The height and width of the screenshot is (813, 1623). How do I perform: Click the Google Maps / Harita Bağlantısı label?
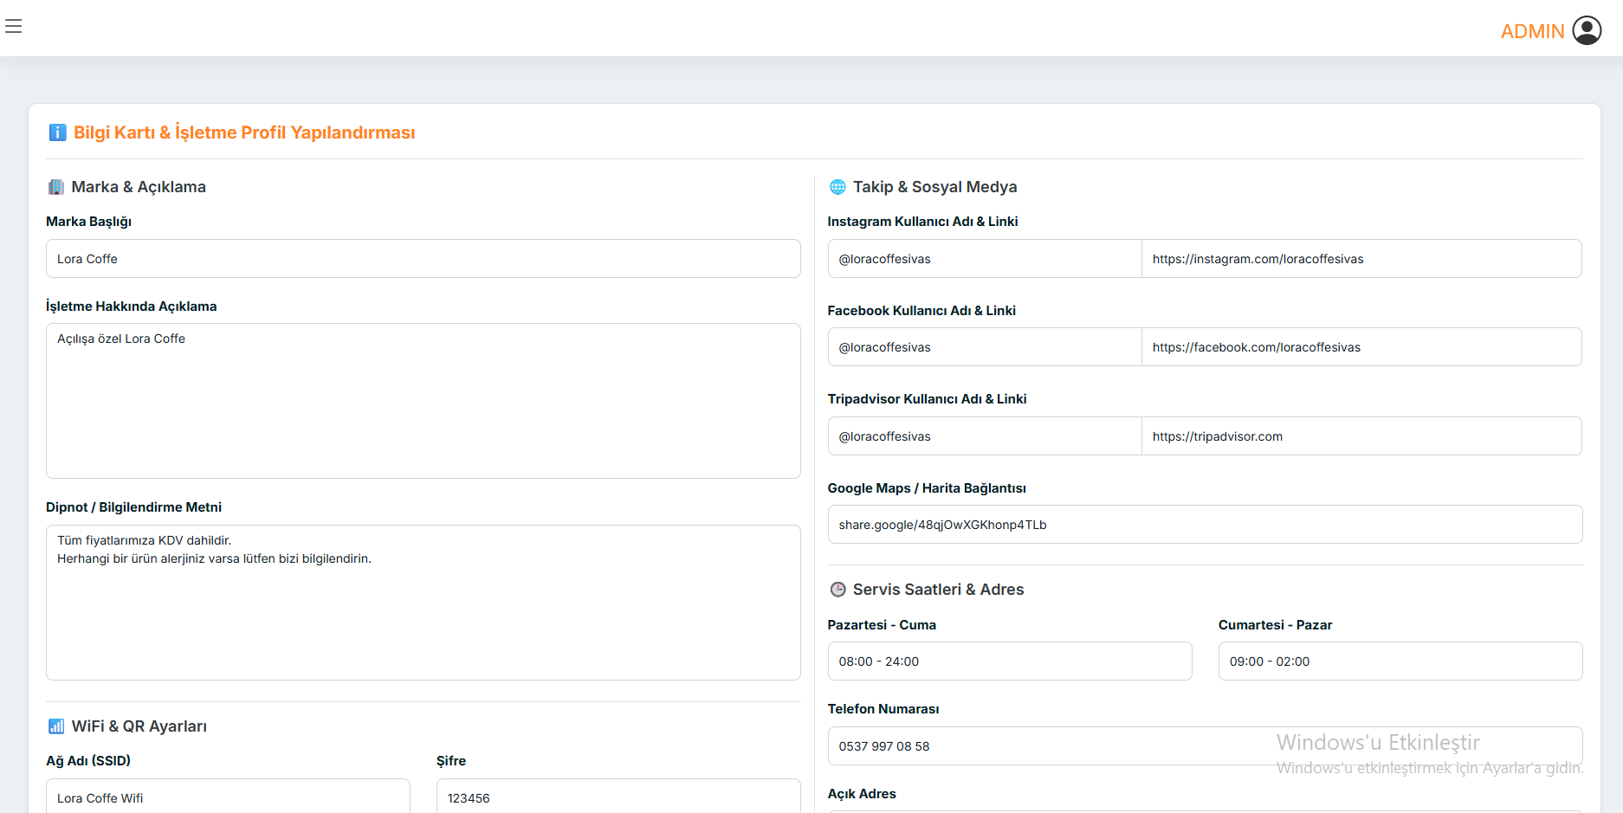click(x=927, y=488)
